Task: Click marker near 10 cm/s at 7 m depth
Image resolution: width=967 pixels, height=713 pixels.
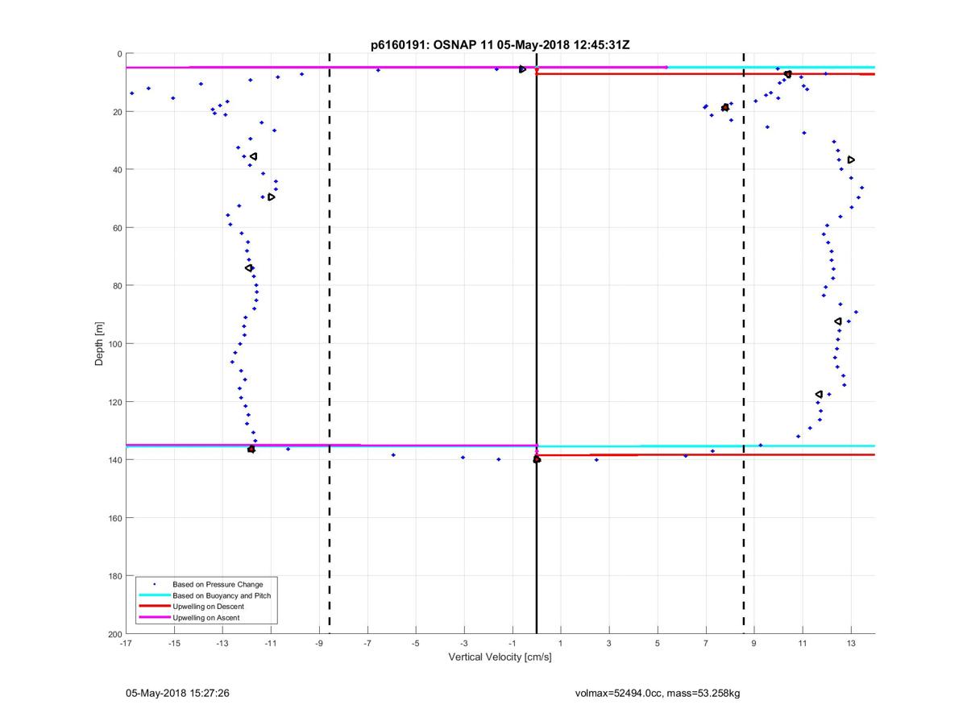Action: pos(787,74)
